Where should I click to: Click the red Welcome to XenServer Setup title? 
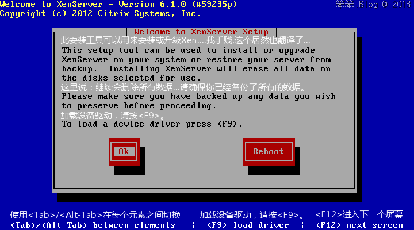pyautogui.click(x=201, y=32)
